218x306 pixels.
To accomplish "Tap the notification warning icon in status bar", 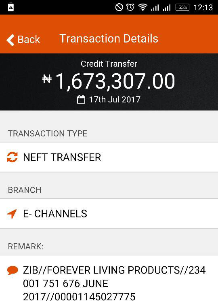I will click(x=11, y=7).
